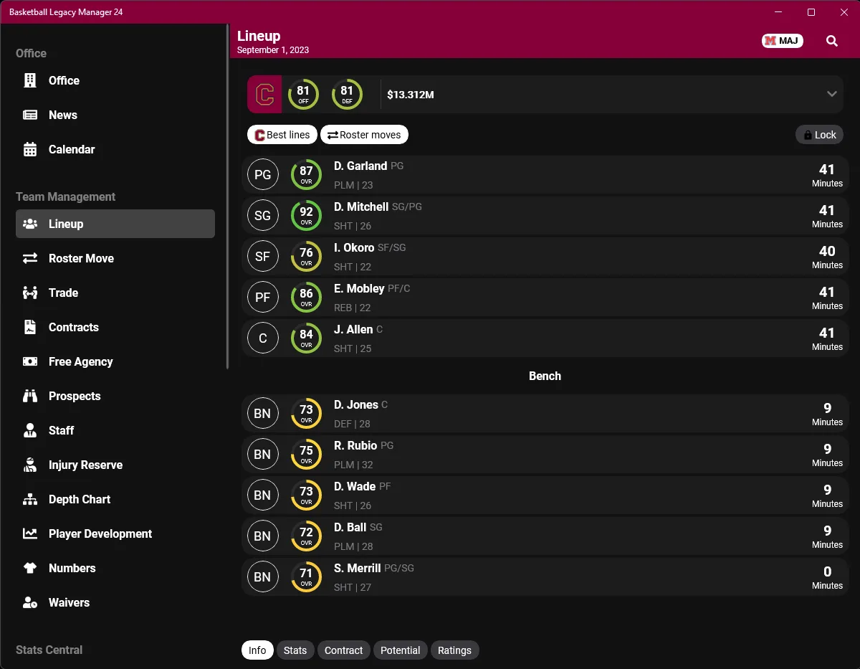Click the Best lines button
Viewport: 860px width, 669px height.
pyautogui.click(x=282, y=135)
